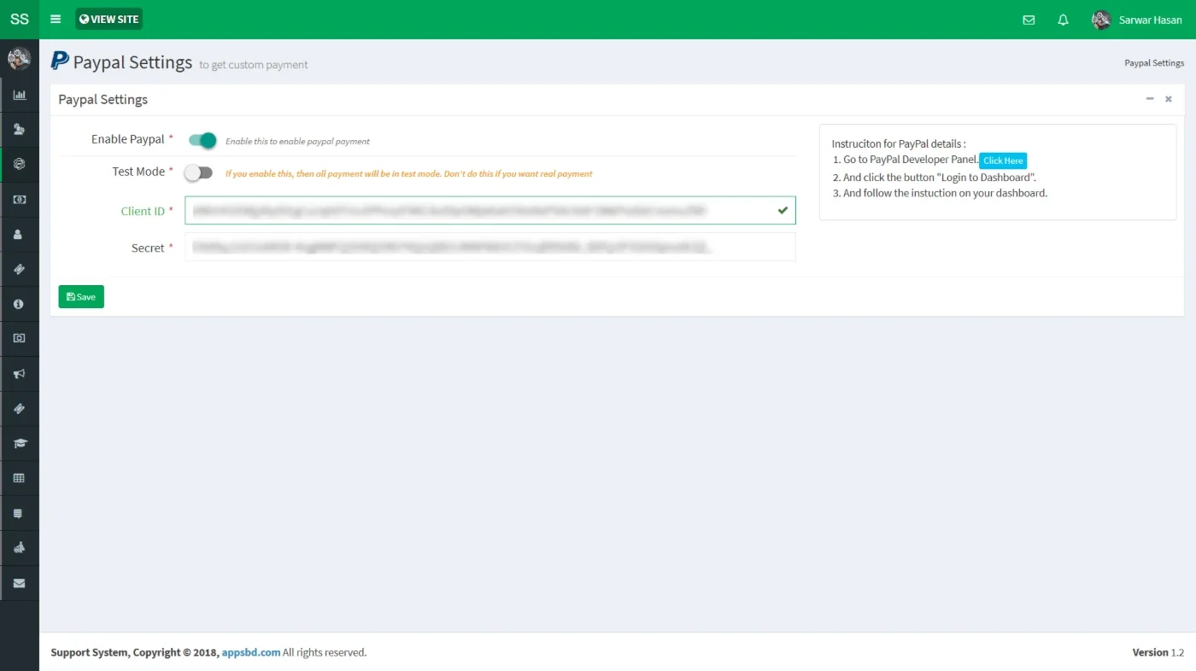Click the profile avatar atop the sidebar
The height and width of the screenshot is (671, 1196).
[x=19, y=58]
